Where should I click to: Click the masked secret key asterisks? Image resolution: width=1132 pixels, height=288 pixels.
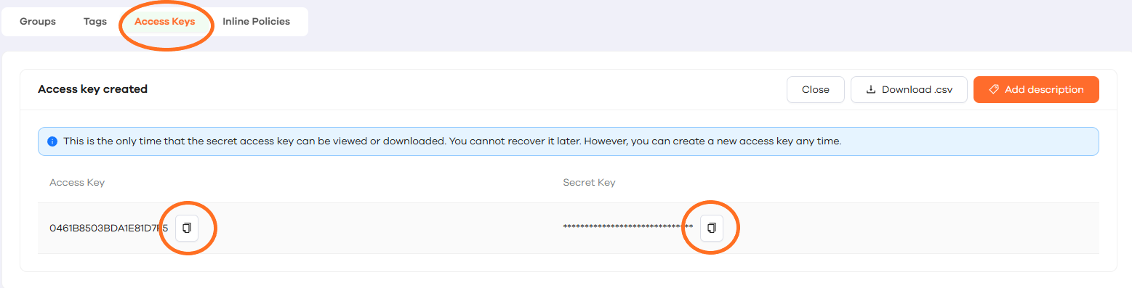[628, 228]
